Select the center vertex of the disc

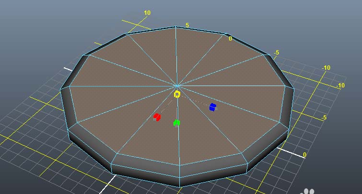[x=177, y=86]
